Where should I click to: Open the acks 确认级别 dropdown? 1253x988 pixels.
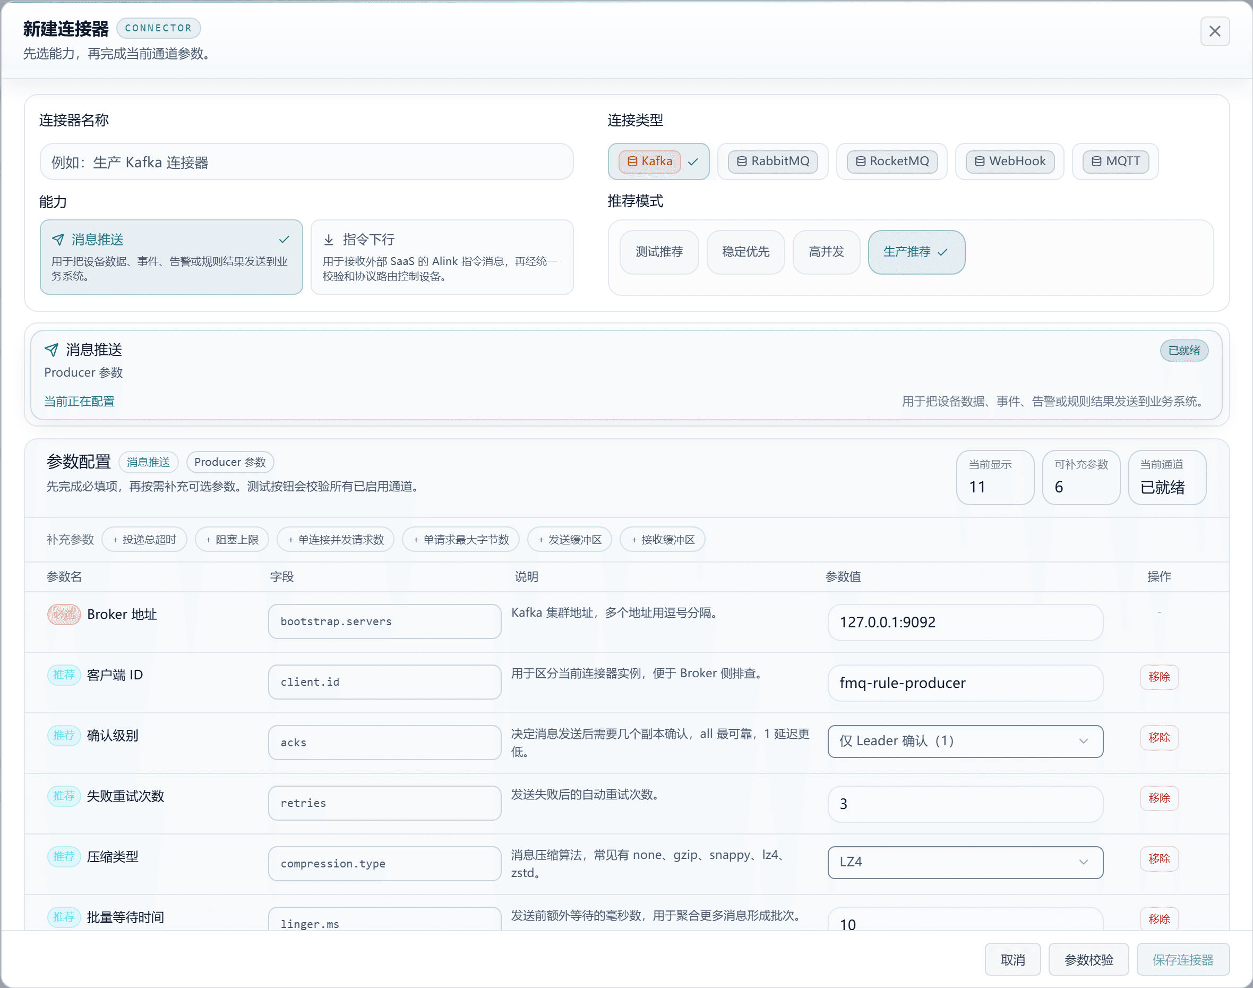(965, 741)
